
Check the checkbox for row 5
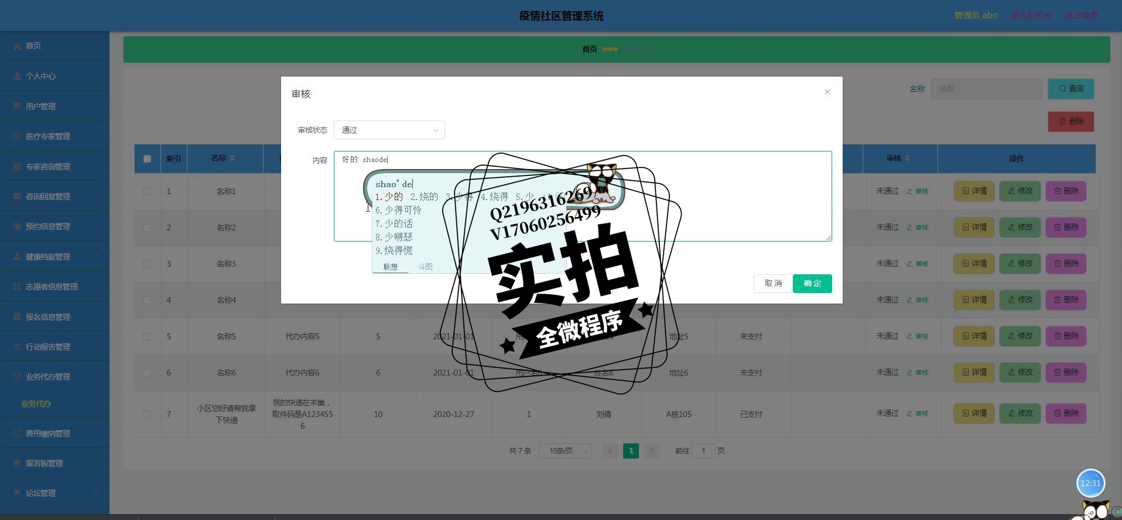tap(147, 336)
